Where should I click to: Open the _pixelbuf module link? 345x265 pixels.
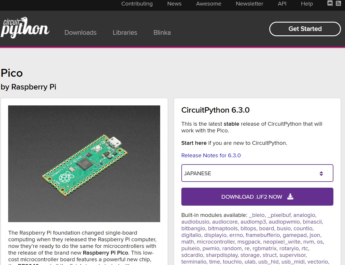point(279,215)
